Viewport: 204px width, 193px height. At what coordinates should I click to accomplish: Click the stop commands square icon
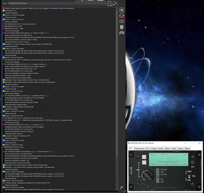[122, 10]
